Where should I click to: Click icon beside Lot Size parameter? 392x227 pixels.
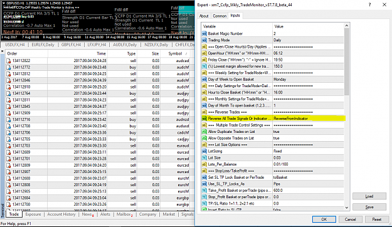pyautogui.click(x=204, y=158)
